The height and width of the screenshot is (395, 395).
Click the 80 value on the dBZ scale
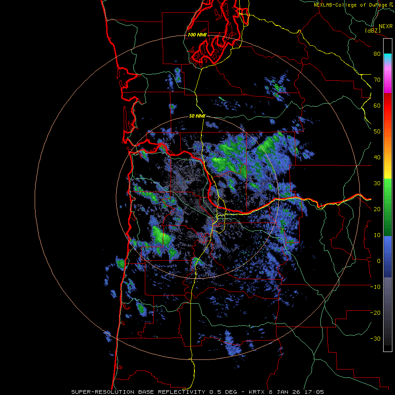(x=377, y=54)
